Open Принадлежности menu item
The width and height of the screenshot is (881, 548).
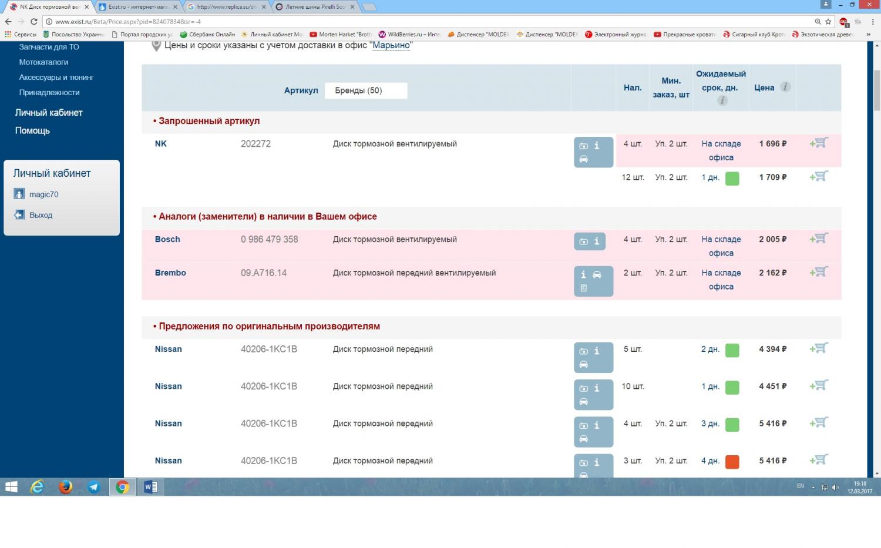[49, 92]
